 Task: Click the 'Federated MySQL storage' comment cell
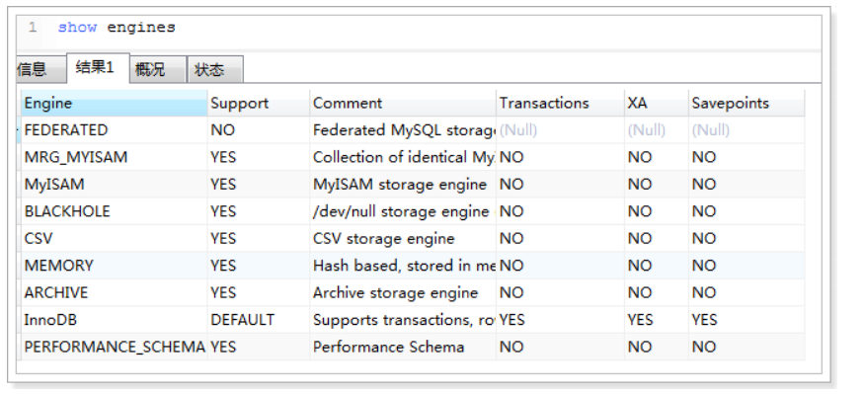403,130
